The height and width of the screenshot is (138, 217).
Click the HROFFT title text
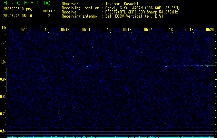pyautogui.click(x=21, y=3)
